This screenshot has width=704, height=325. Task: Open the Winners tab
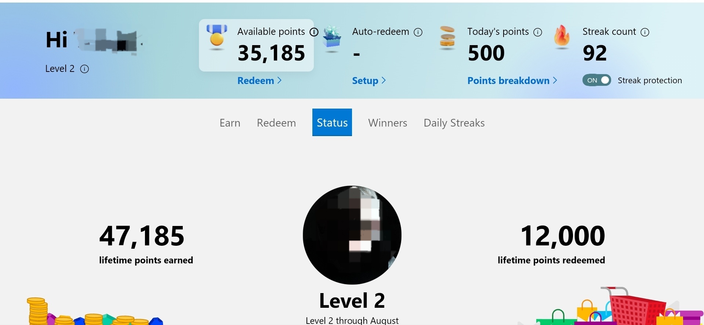tap(388, 123)
